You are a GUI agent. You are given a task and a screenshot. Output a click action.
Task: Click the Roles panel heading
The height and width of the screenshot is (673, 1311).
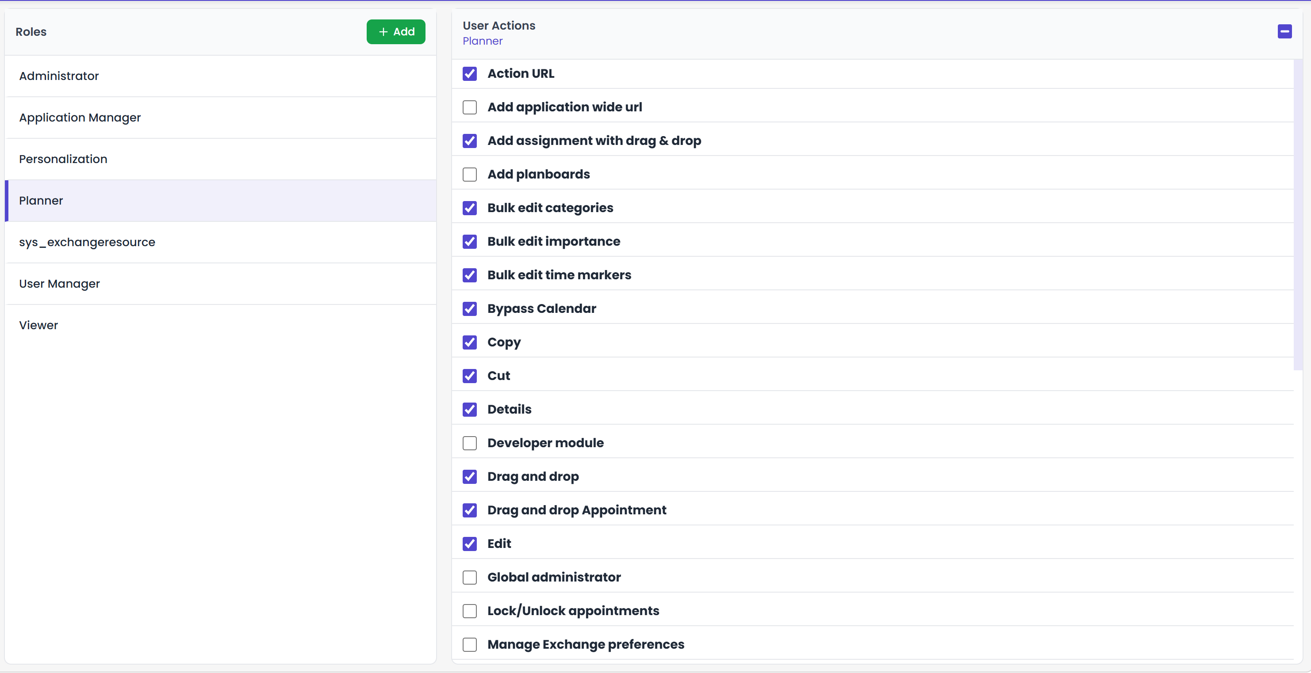pyautogui.click(x=31, y=31)
